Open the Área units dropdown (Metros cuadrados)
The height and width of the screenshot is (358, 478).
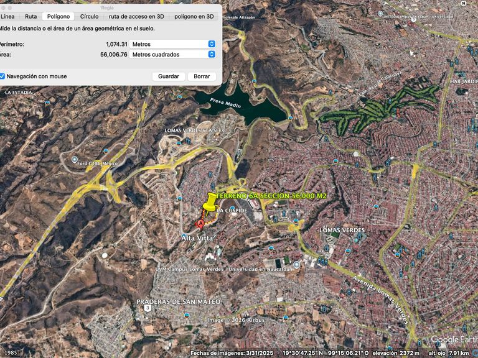[x=173, y=55]
